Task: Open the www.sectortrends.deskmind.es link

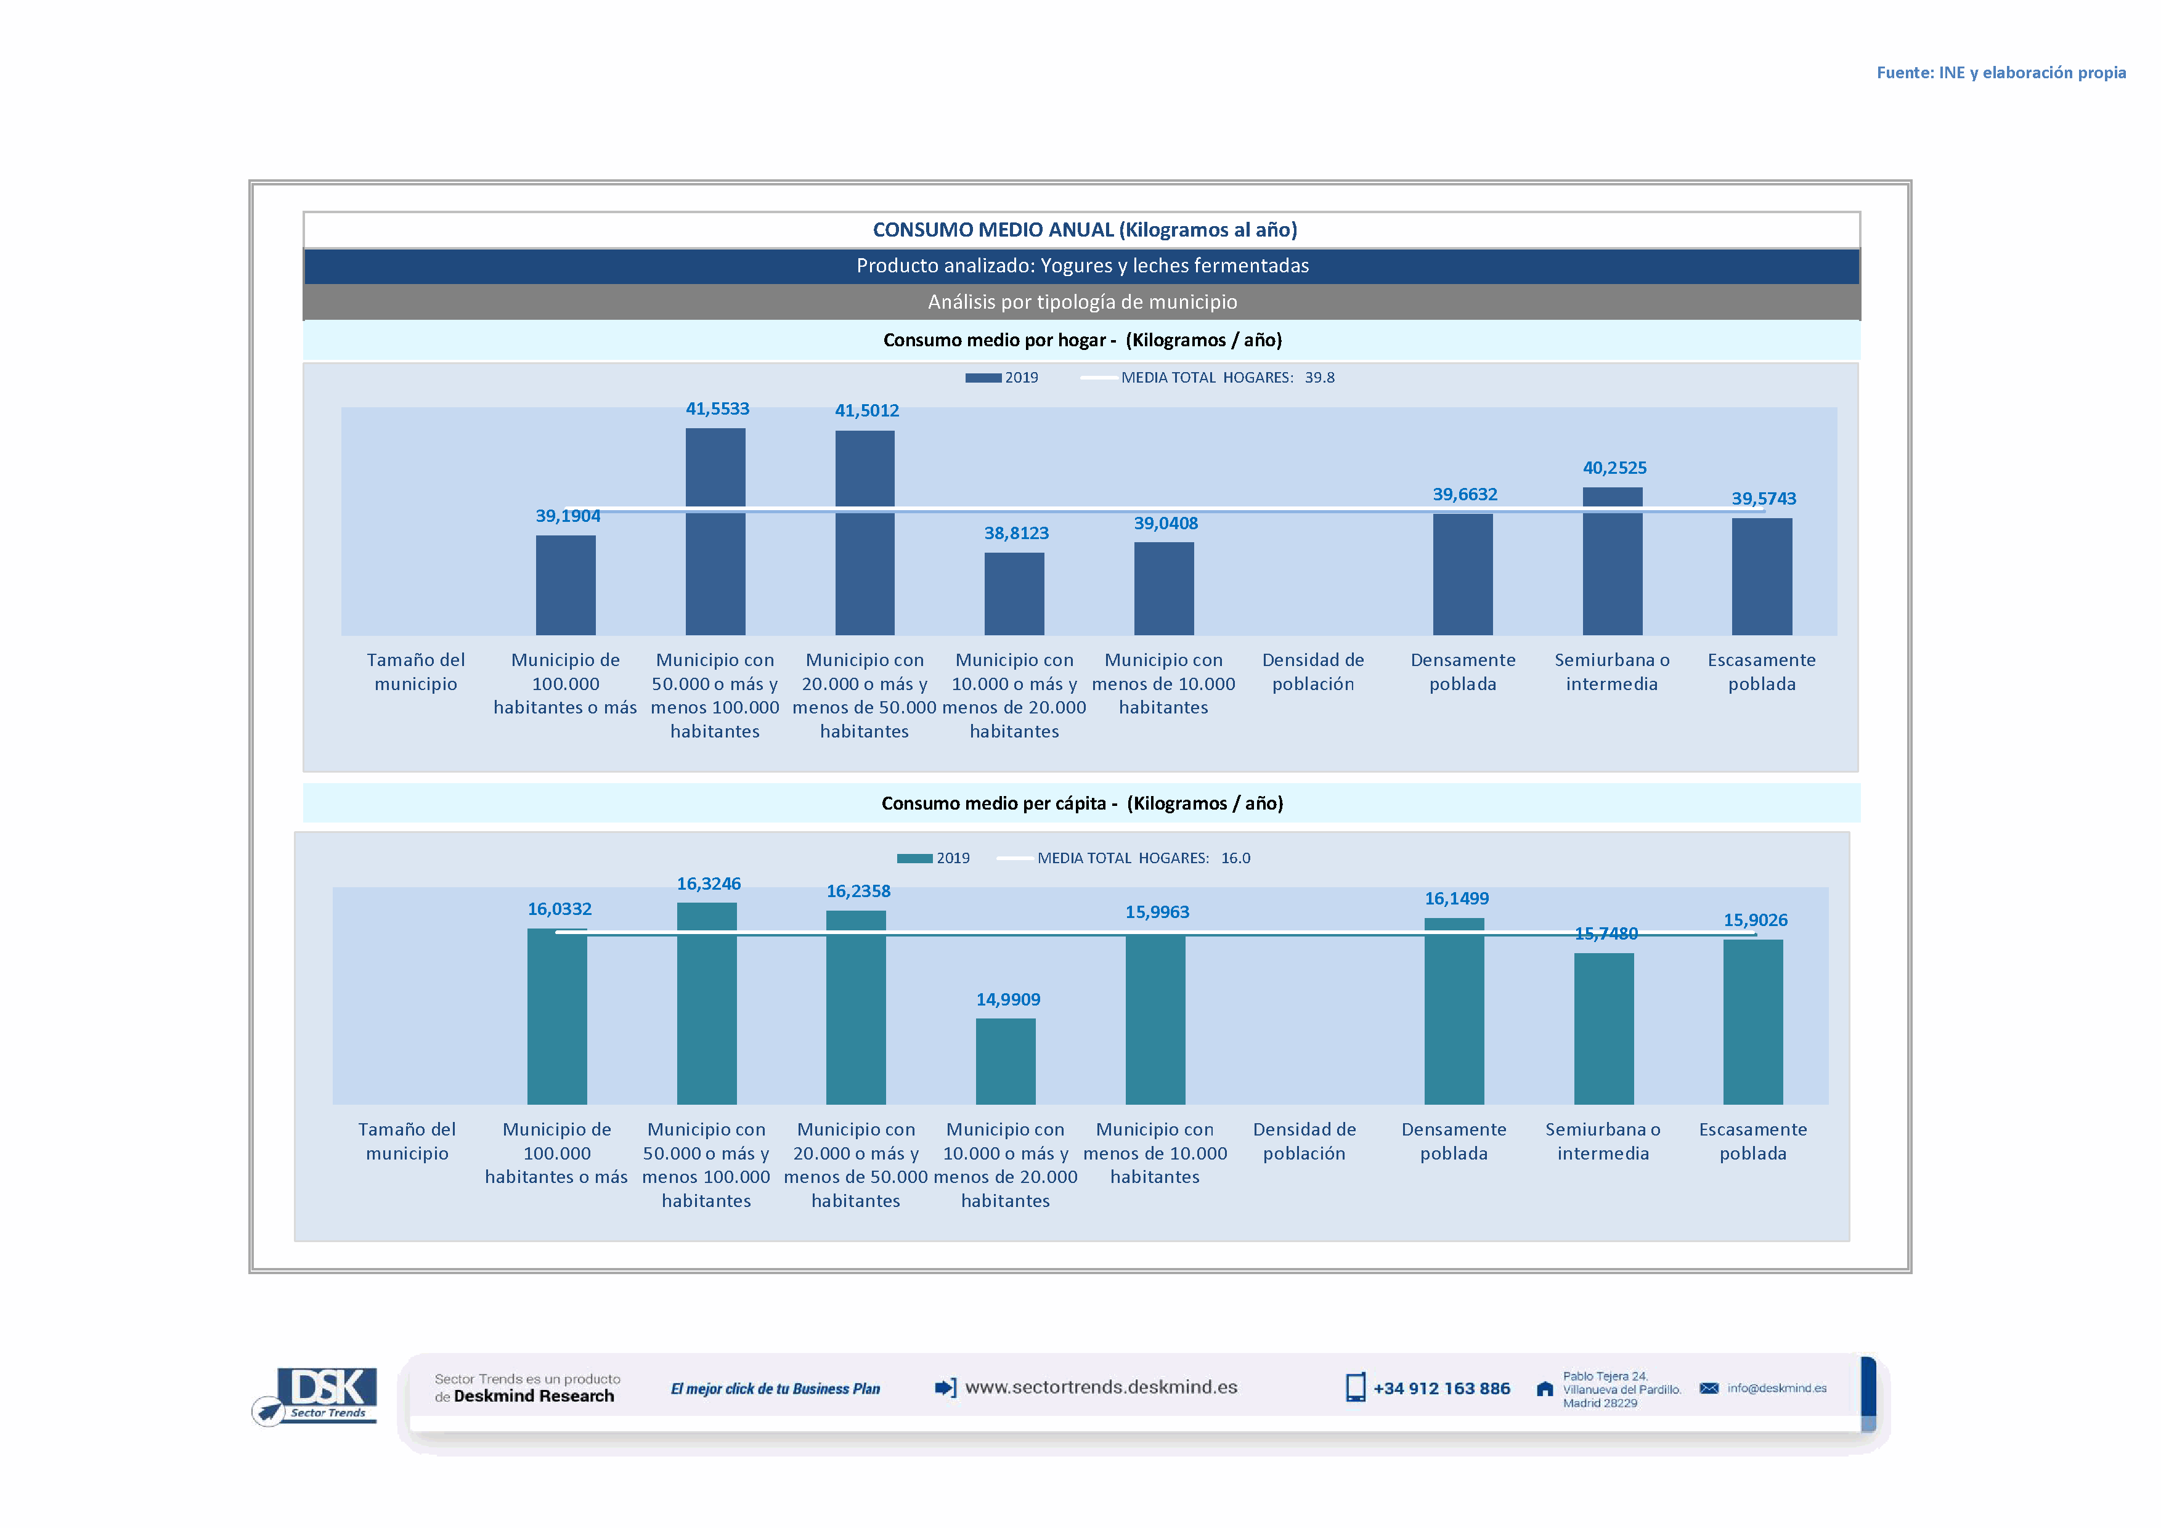Action: point(1101,1388)
